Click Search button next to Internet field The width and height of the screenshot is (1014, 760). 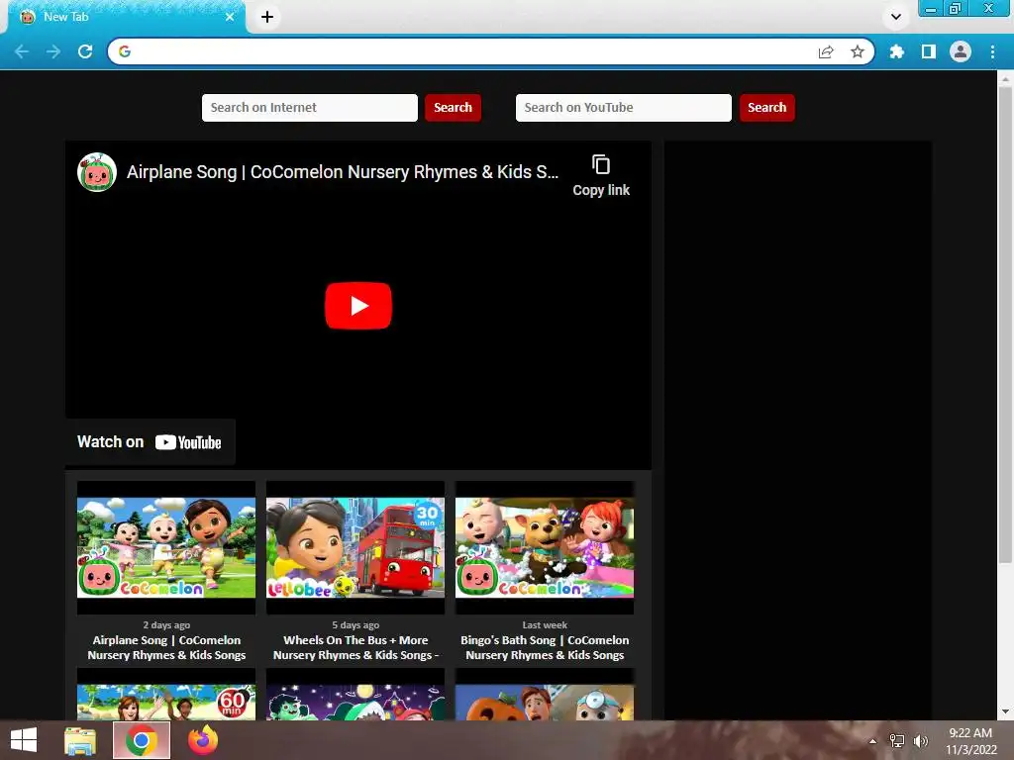[x=453, y=107]
